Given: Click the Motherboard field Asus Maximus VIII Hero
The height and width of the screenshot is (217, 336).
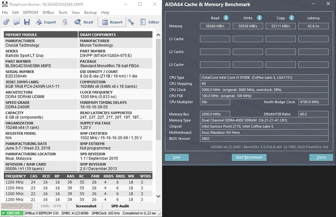Looking at the screenshot, I should pos(264,133).
